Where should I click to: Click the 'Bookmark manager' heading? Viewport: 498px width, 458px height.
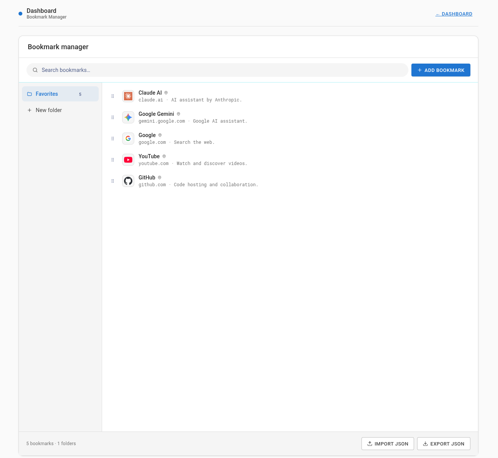[58, 47]
